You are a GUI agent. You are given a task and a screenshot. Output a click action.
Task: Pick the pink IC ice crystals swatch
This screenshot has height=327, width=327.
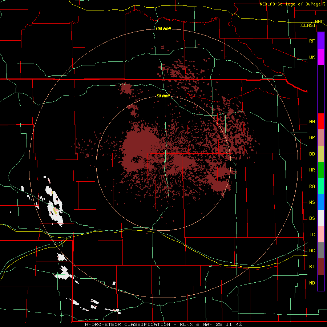pos(321,234)
